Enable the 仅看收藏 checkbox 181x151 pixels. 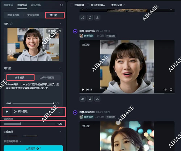coord(72,5)
